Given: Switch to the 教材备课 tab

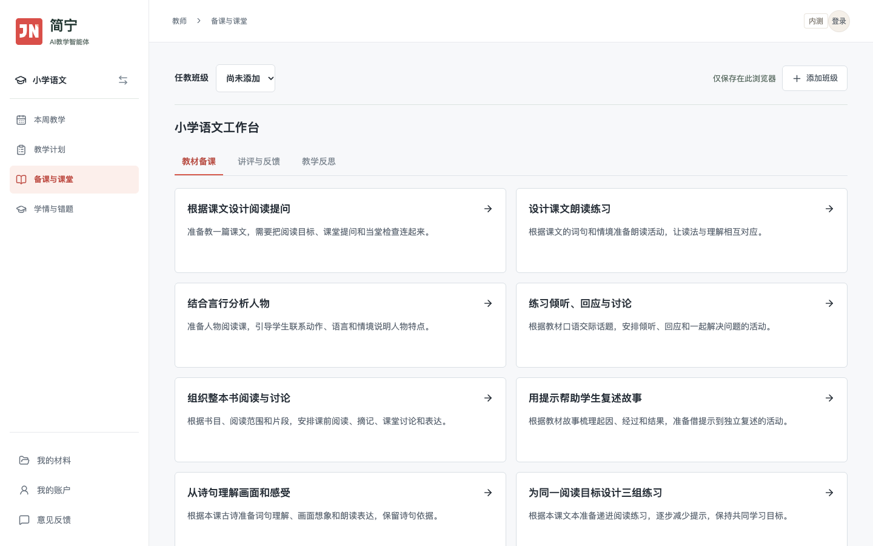Looking at the screenshot, I should click(199, 161).
